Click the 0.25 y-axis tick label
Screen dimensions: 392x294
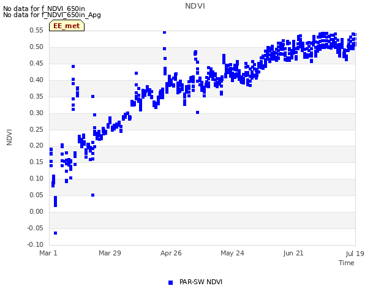pyautogui.click(x=36, y=129)
